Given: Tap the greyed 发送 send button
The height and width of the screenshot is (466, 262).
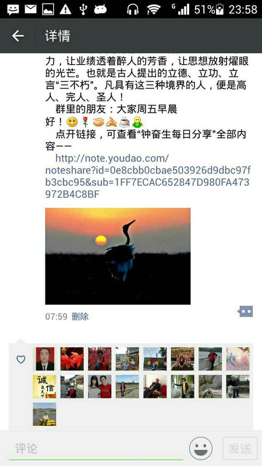Looking at the screenshot, I should pos(240,448).
